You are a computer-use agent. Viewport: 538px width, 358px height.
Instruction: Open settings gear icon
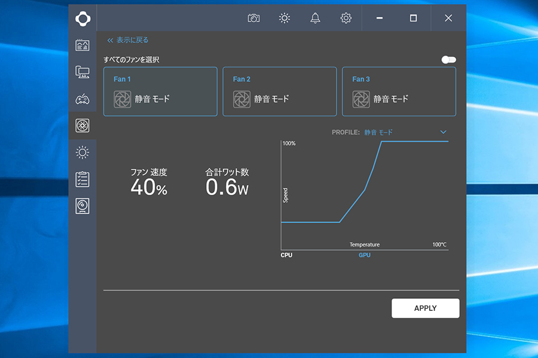click(x=346, y=18)
